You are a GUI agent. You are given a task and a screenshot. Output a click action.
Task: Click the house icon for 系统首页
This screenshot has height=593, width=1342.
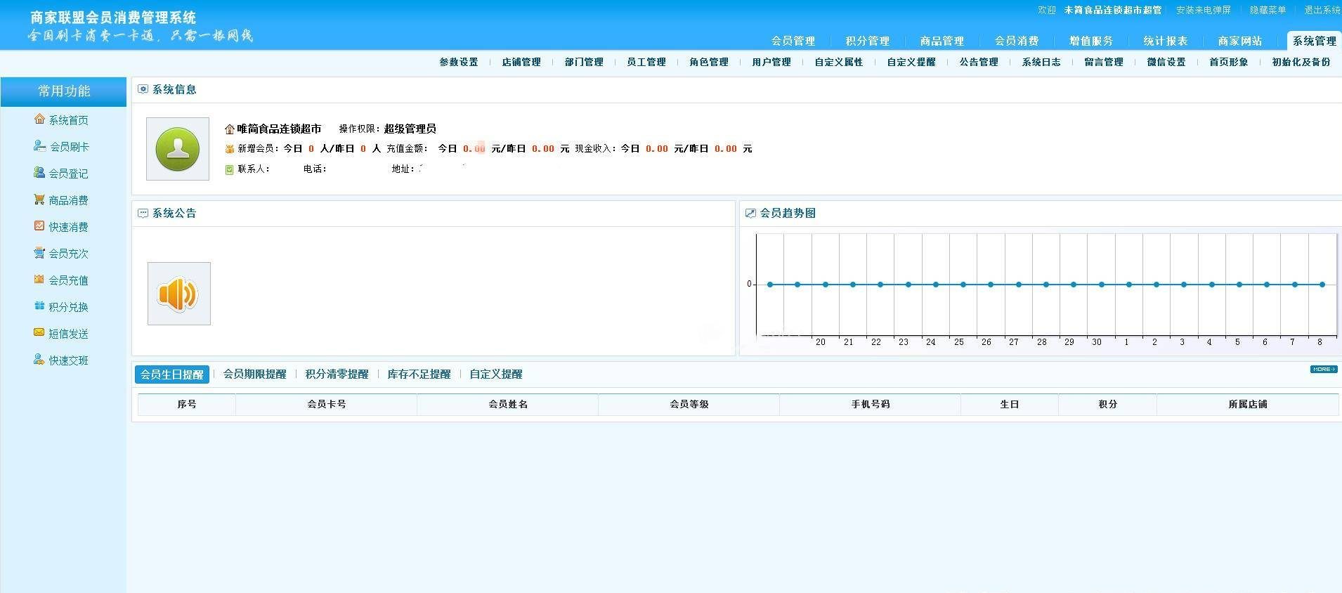point(39,119)
